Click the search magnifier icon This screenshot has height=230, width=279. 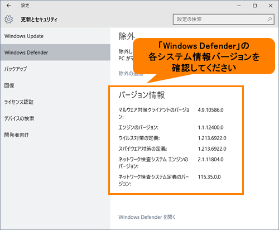[x=270, y=19]
